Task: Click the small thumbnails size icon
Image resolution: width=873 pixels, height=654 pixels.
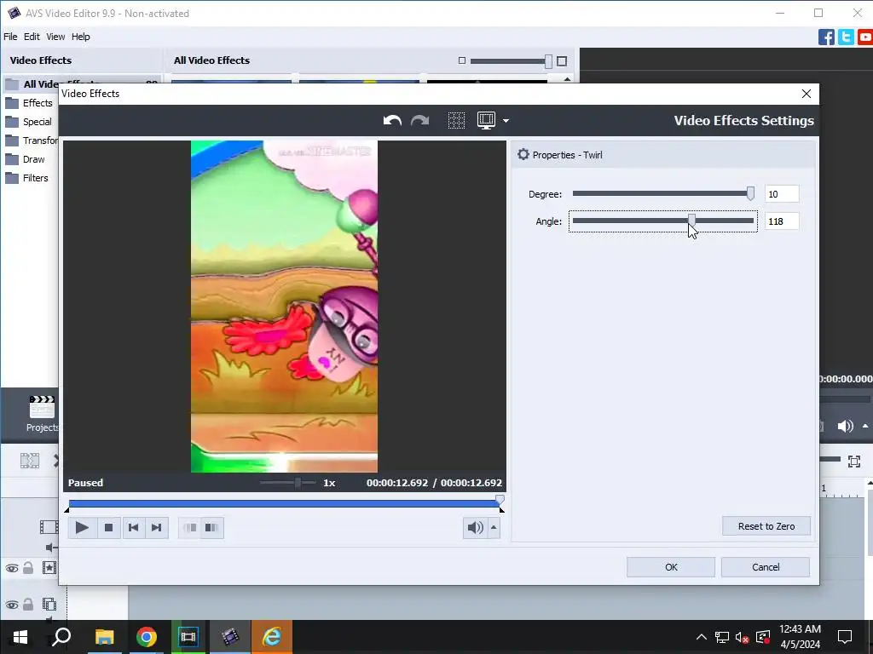Action: (x=461, y=60)
